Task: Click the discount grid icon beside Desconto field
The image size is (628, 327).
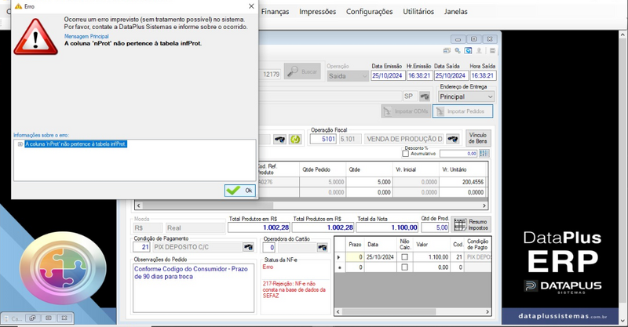Action: pos(484,153)
